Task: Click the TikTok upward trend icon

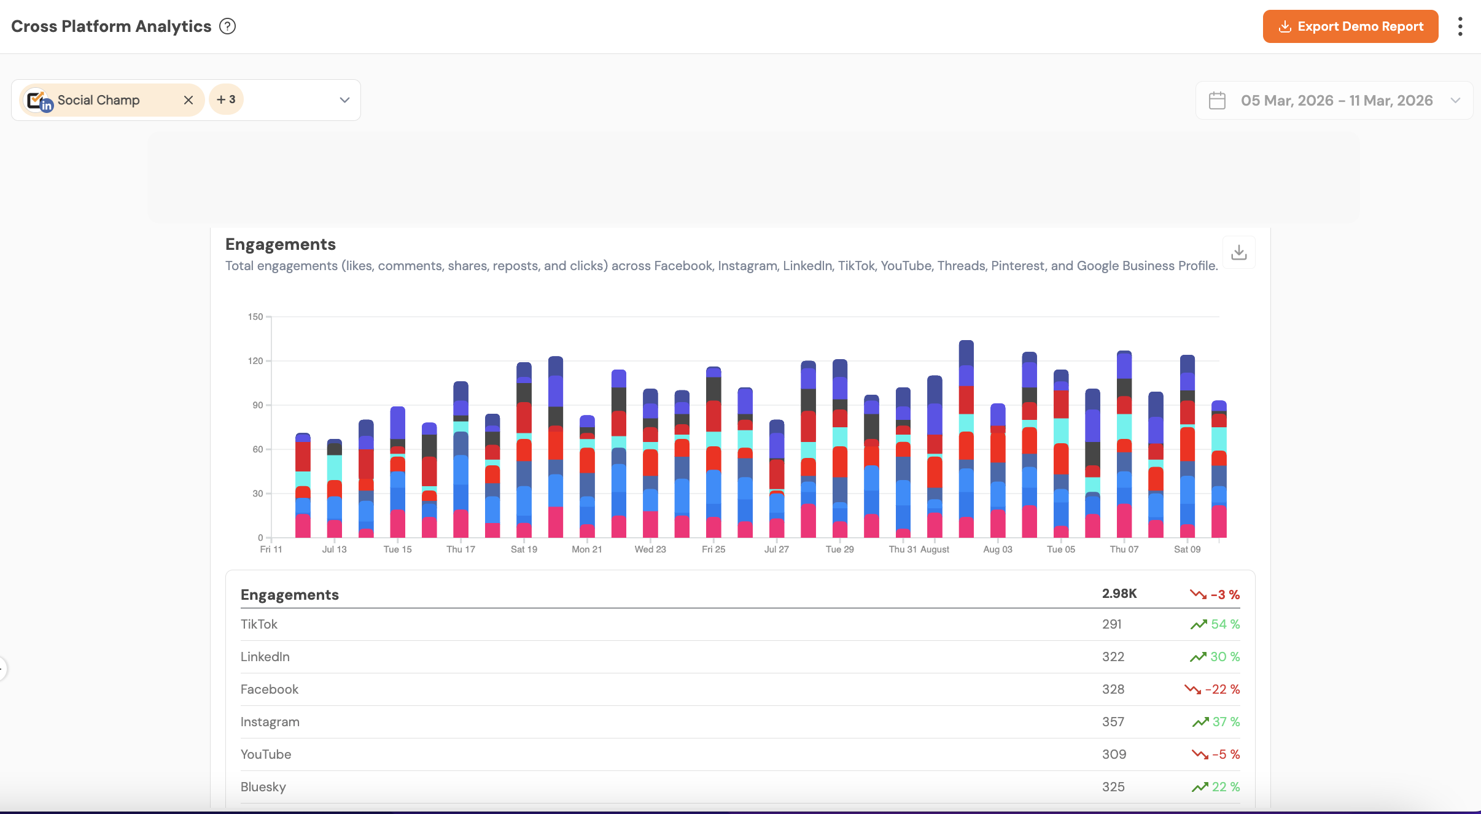Action: (x=1198, y=624)
